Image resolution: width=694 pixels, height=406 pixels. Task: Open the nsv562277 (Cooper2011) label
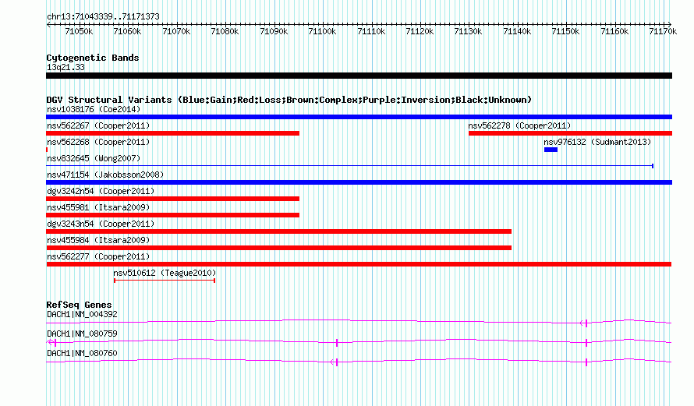pos(98,256)
